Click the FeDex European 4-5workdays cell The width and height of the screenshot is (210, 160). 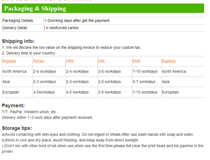[44, 92]
